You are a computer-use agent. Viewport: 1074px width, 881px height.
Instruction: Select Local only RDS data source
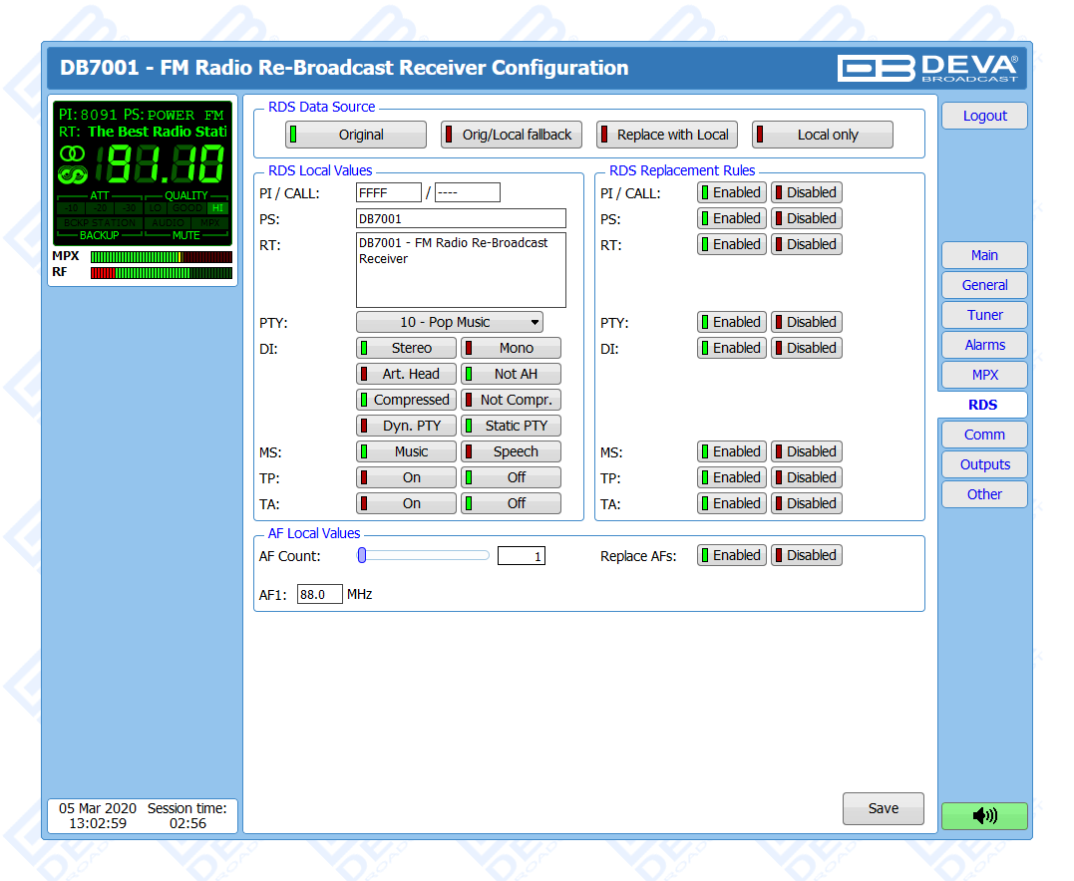823,135
